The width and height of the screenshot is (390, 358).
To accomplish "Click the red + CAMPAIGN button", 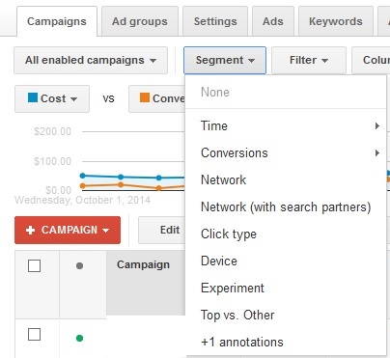I will [x=68, y=230].
